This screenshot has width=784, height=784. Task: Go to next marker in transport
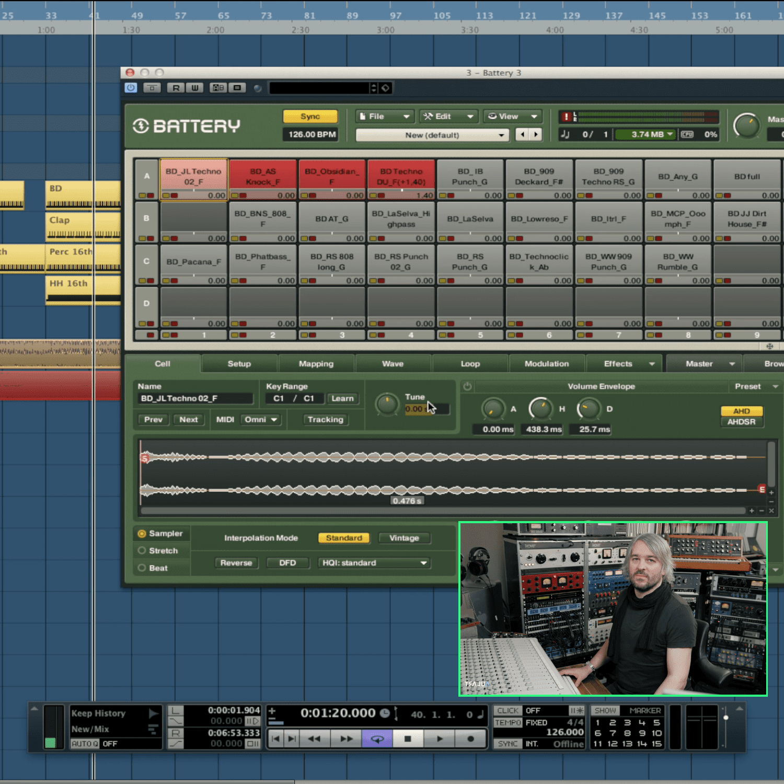tap(292, 739)
